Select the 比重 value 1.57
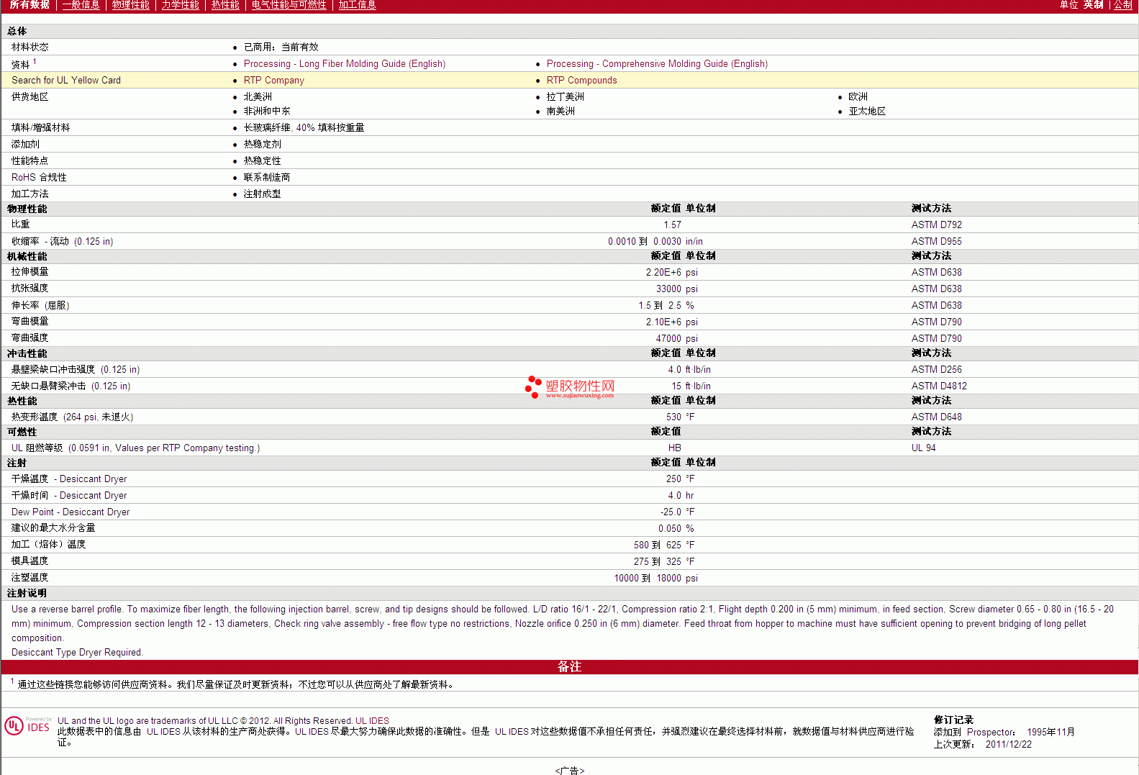The height and width of the screenshot is (775, 1139). 673,225
